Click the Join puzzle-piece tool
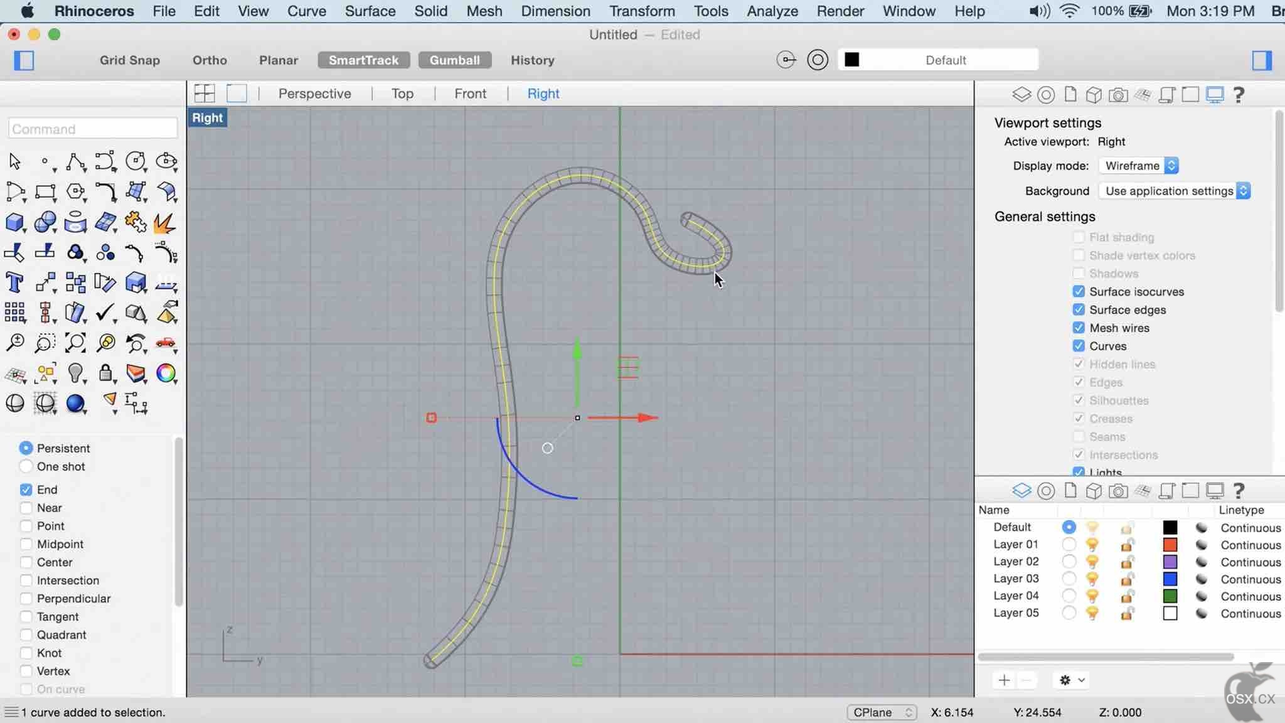Screen dimensions: 1285x723 136,222
